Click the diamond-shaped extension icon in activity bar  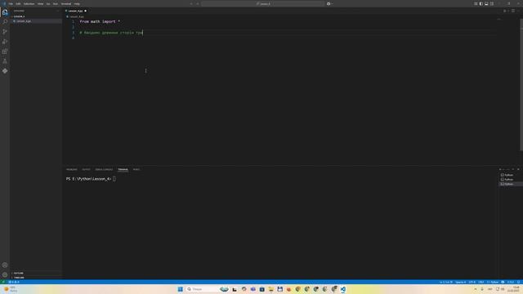[x=5, y=71]
